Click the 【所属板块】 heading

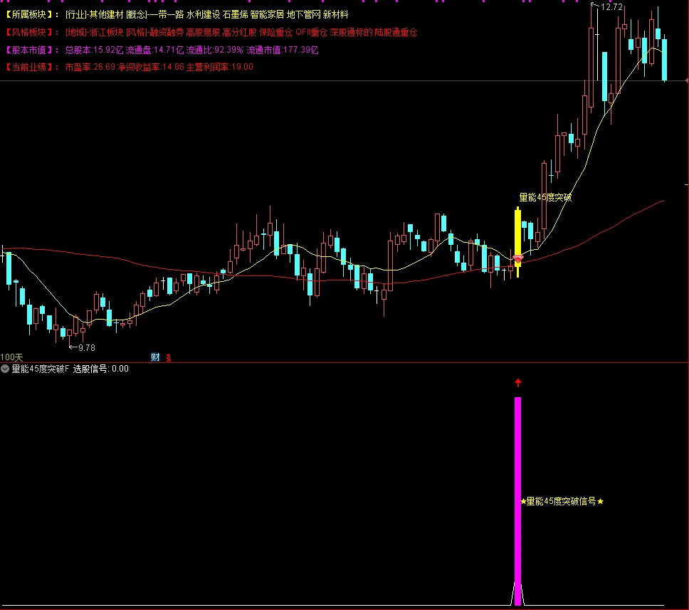29,14
